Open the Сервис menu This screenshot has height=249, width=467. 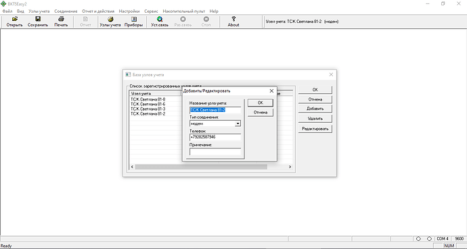(x=151, y=11)
